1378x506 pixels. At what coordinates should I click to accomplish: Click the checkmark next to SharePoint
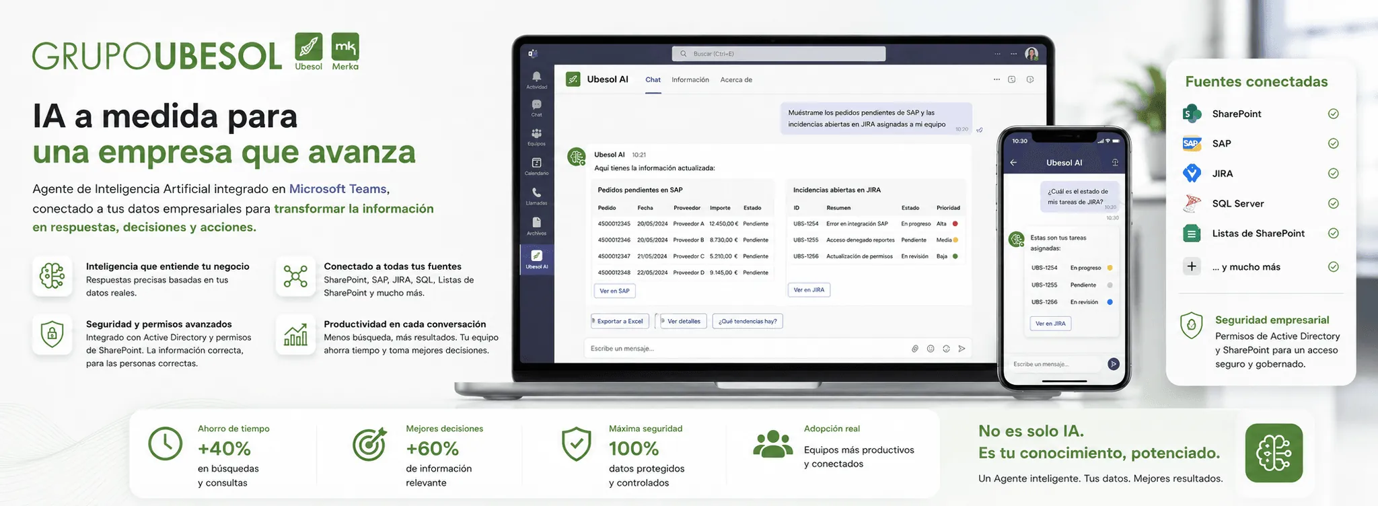(x=1333, y=114)
